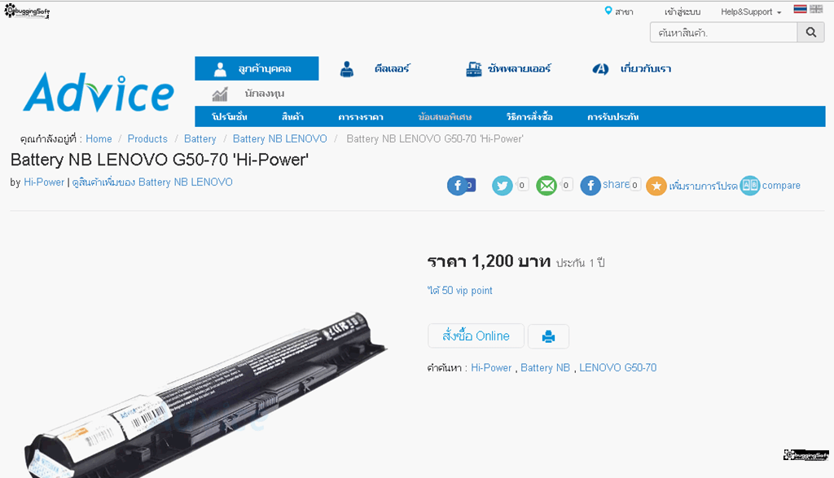
Task: Switch to the English flag language
Action: [x=816, y=9]
